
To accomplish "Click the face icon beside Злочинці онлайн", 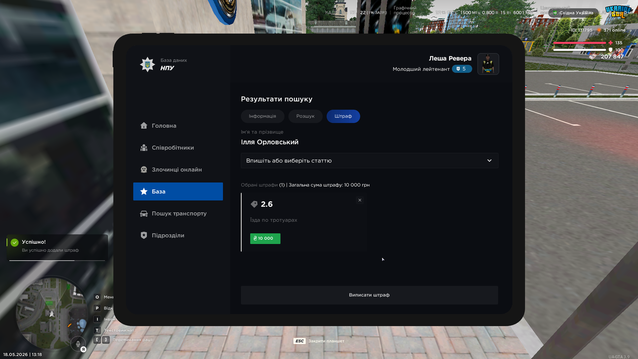I will coord(144,170).
